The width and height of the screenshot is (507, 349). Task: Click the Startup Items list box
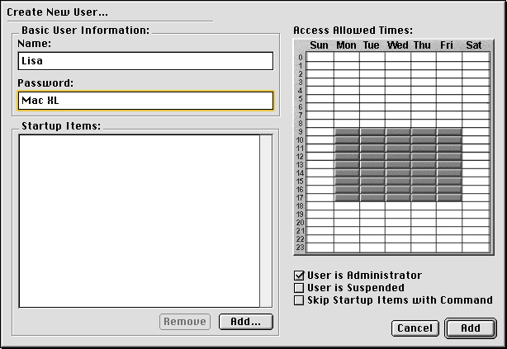click(140, 221)
